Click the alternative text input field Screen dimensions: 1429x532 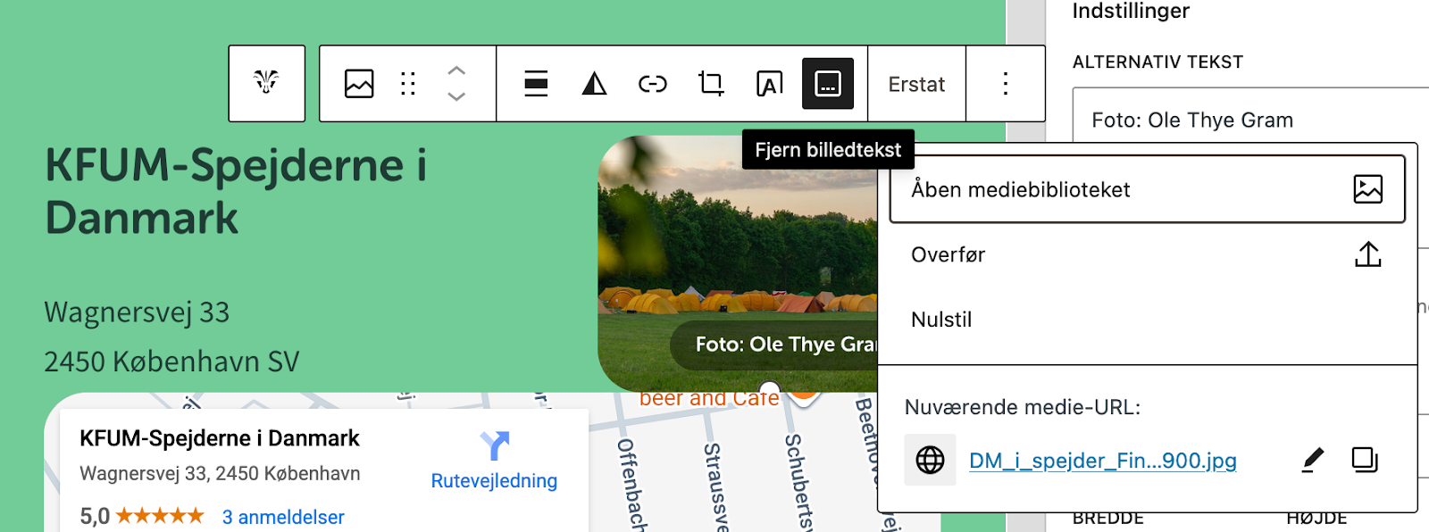(1250, 120)
